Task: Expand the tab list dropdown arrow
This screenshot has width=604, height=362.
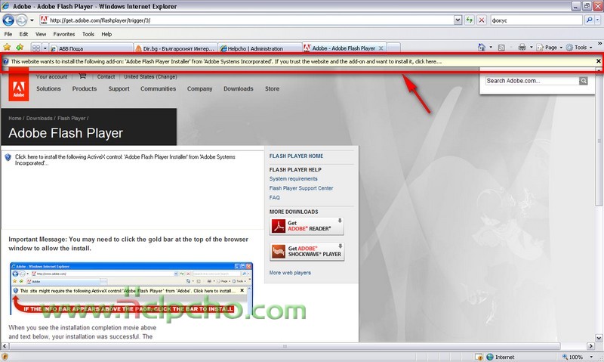Action: [45, 48]
